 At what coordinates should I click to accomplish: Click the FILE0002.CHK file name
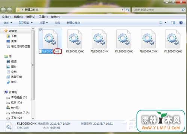(x=99, y=51)
